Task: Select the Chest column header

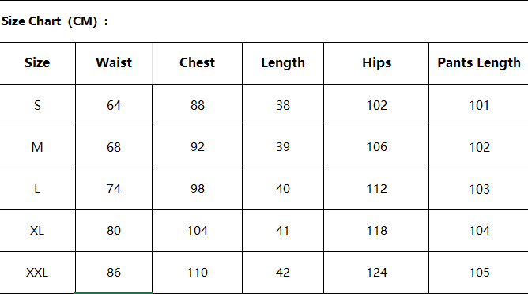Action: (x=197, y=63)
